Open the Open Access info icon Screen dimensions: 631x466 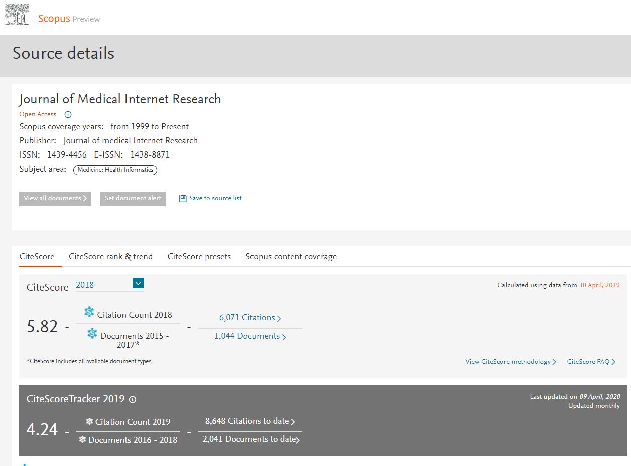(x=68, y=114)
